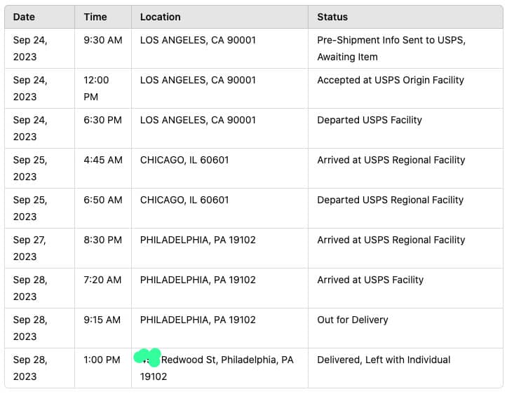Click the green scribble mark on the address
The height and width of the screenshot is (394, 507).
coord(147,356)
